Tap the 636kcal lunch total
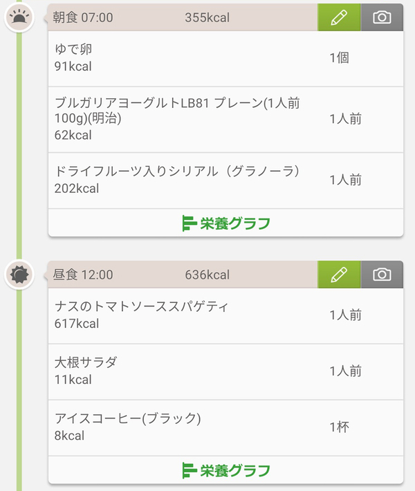Screen dimensions: 415x491 point(207,275)
